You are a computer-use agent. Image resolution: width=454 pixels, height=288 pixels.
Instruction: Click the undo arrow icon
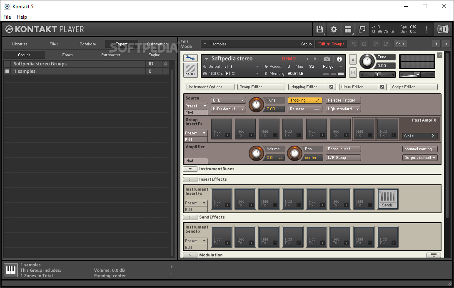[x=354, y=44]
